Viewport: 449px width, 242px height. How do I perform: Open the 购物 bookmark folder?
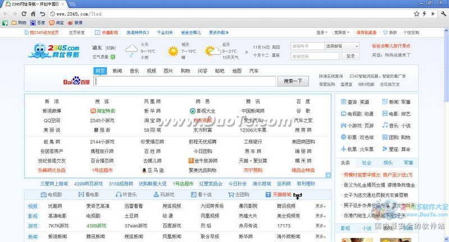tap(19, 22)
